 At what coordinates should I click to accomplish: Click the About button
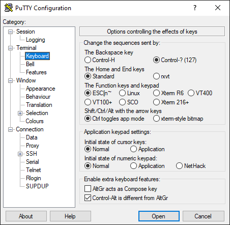[x=26, y=216]
